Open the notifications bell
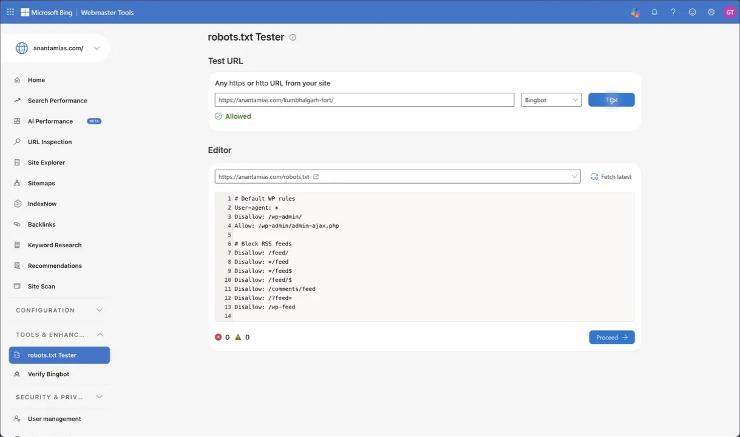The width and height of the screenshot is (740, 437). [654, 12]
